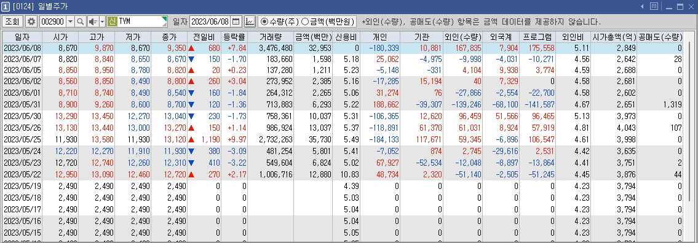Click the change rate +9.97 cell

[x=235, y=140]
